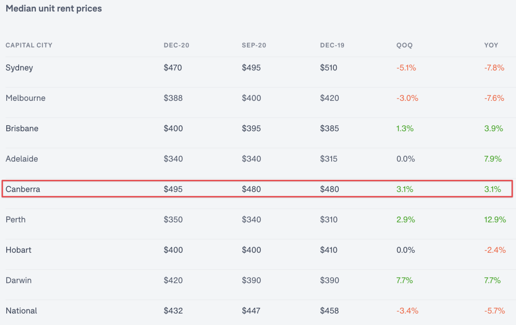Click the Melbourne city name

[x=25, y=98]
